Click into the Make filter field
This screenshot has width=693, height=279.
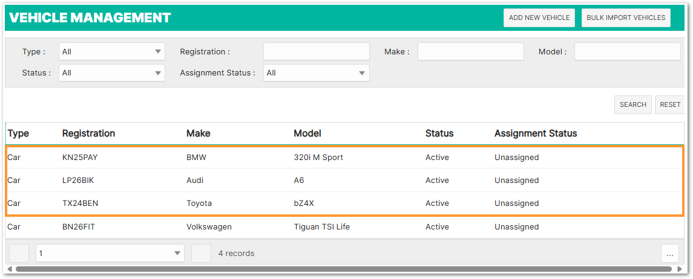click(470, 52)
